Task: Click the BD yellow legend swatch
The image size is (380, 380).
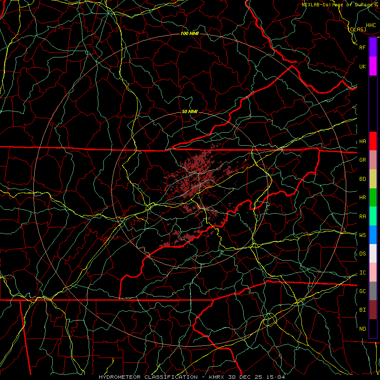Action: click(x=373, y=179)
